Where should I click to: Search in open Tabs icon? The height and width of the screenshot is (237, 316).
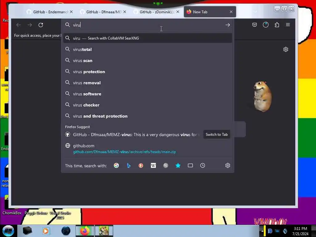tap(190, 165)
